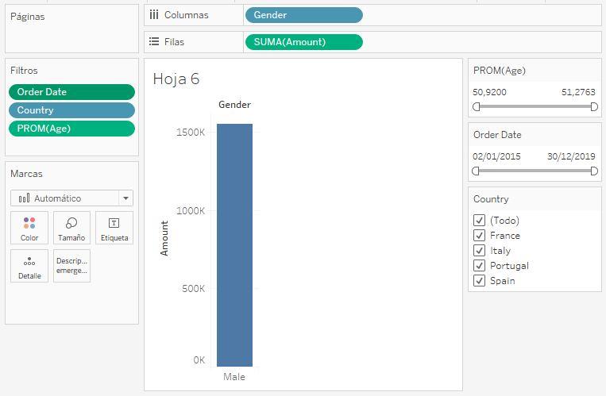Open the Gender pill on Columnas
The image size is (606, 396).
coord(303,15)
